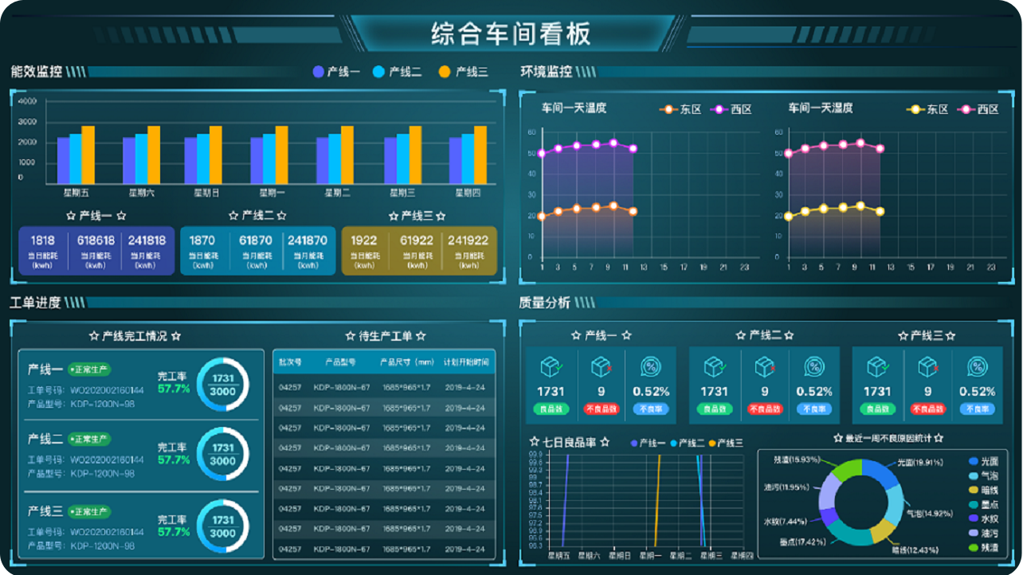This screenshot has width=1023, height=575.
Task: Toggle 西区 legend in left temperature chart
Action: tap(731, 109)
